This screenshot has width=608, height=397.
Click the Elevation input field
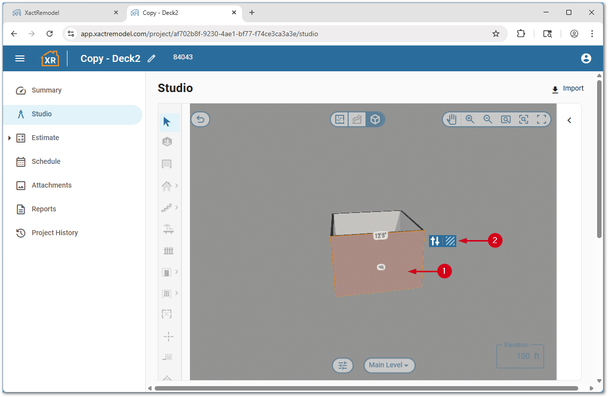(x=520, y=356)
